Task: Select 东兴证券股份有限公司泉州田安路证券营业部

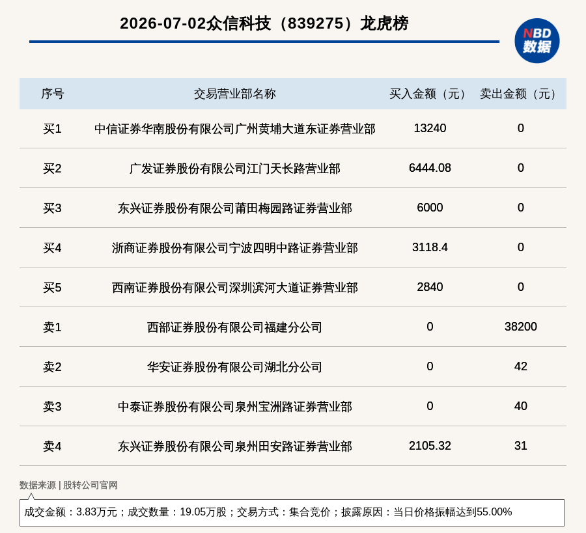Action: point(234,446)
